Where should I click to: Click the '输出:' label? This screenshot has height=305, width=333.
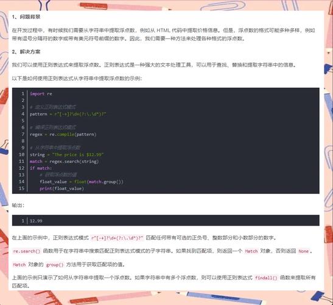click(x=18, y=206)
